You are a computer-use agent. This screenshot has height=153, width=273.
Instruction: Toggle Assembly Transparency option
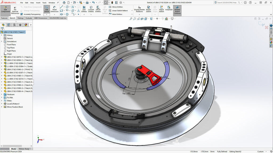tap(31, 14)
